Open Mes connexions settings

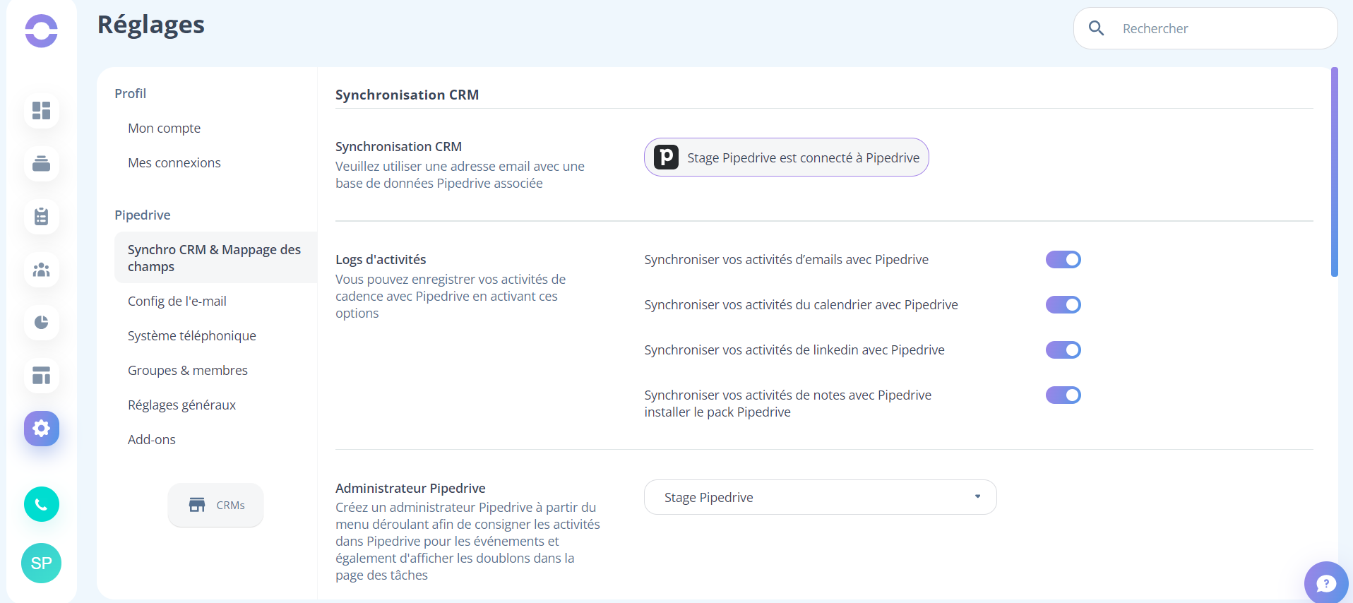tap(174, 162)
